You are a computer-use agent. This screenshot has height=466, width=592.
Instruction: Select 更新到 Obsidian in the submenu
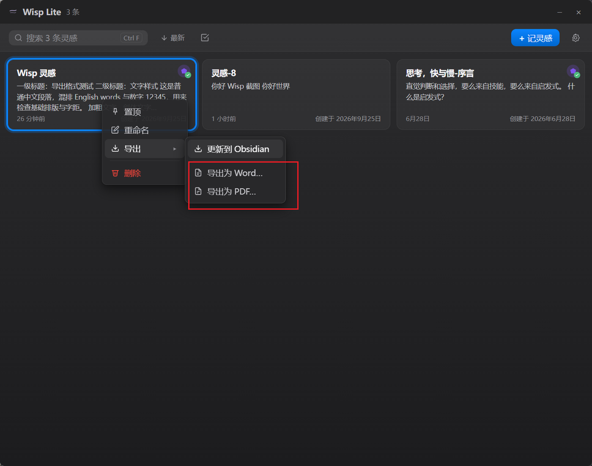(x=235, y=149)
